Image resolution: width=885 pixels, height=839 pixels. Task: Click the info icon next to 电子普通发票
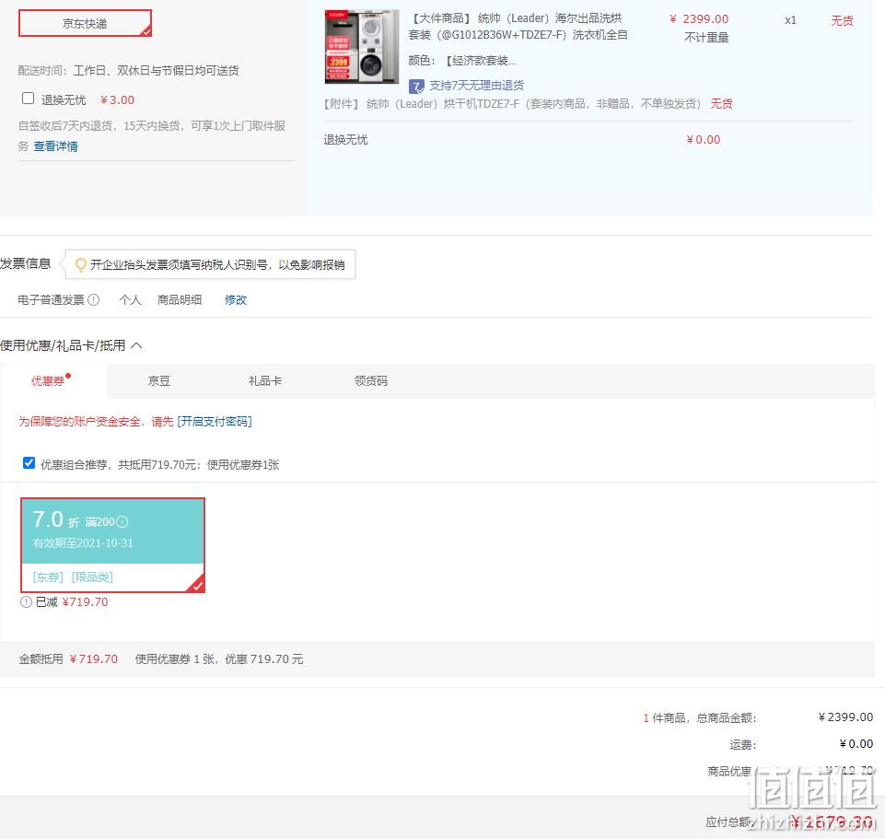(94, 300)
